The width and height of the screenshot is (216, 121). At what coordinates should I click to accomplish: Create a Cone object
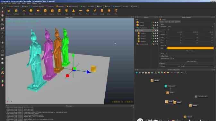tap(73, 12)
